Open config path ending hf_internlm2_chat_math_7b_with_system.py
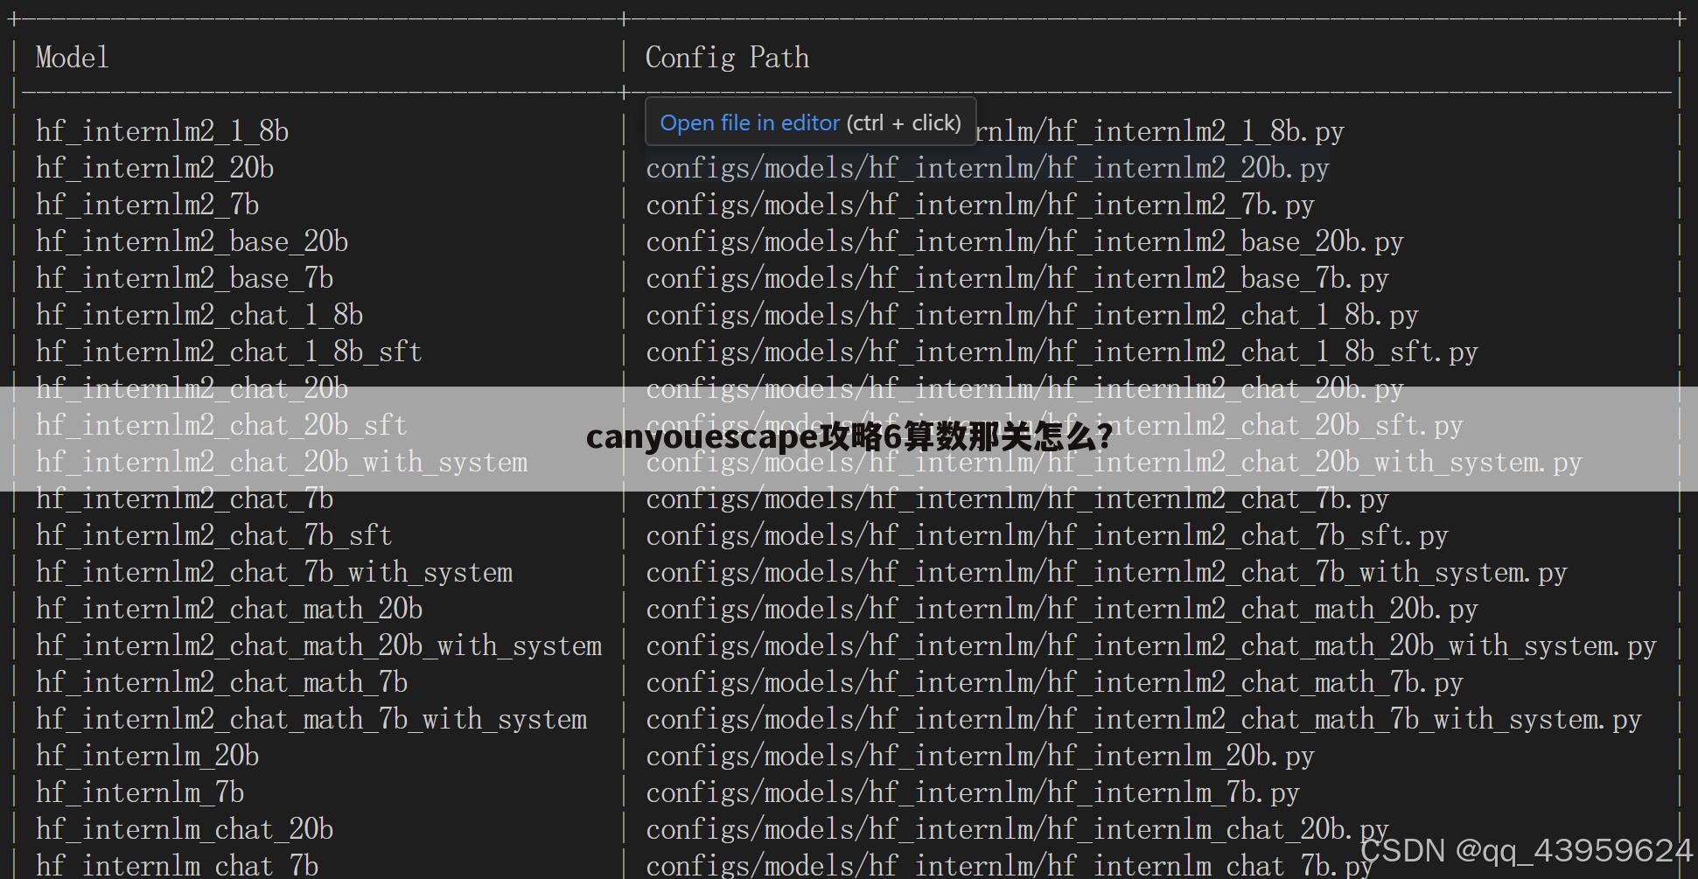1698x879 pixels. (1143, 719)
